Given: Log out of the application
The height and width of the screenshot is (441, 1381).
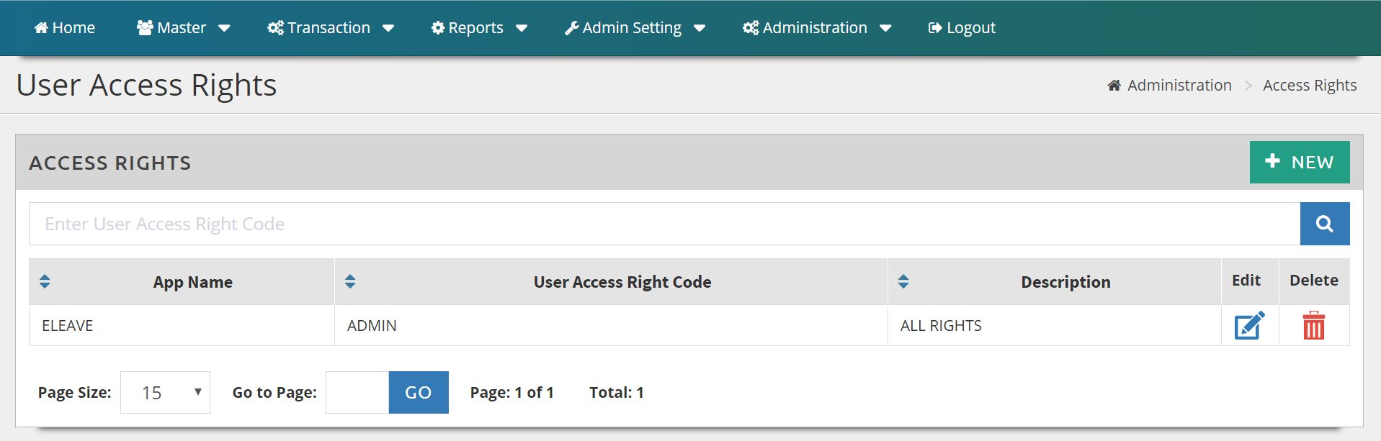Looking at the screenshot, I should (962, 28).
